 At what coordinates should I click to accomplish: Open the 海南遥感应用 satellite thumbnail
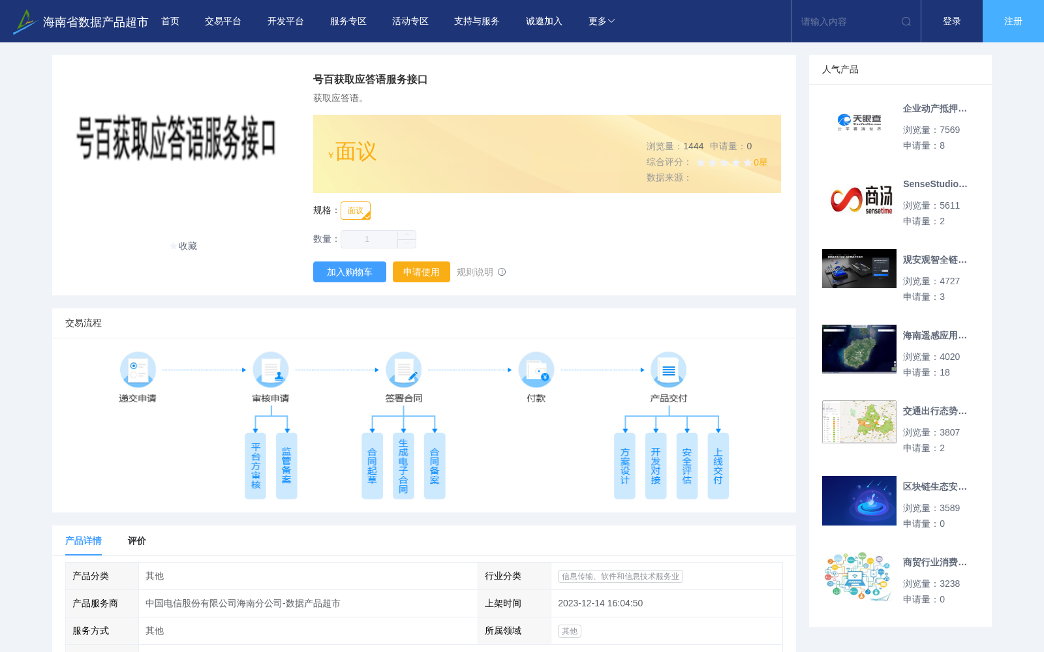[859, 349]
